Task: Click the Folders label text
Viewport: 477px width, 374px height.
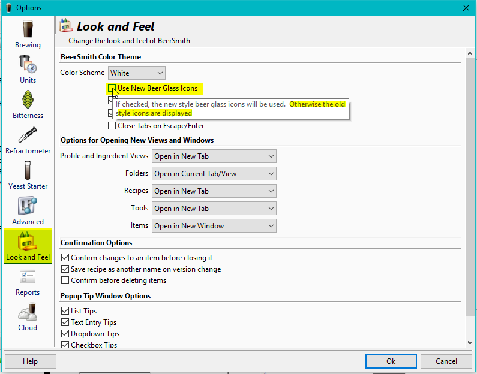Action: (137, 173)
